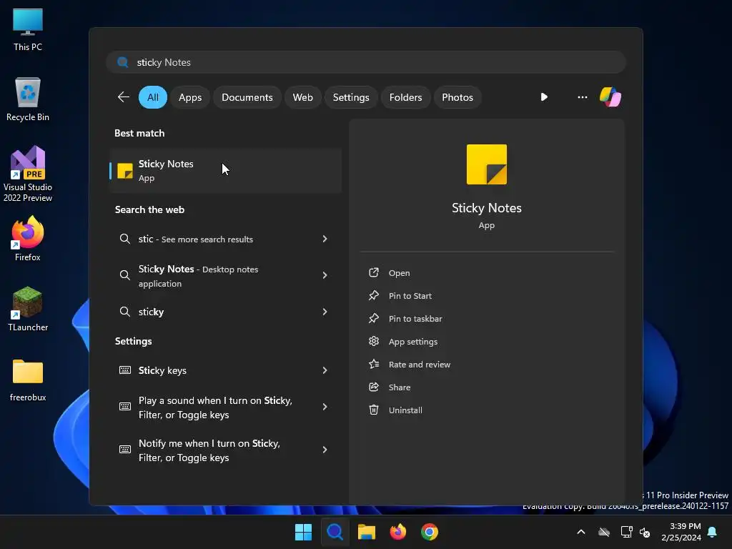
Task: Click the network display tray icon
Action: (626, 532)
